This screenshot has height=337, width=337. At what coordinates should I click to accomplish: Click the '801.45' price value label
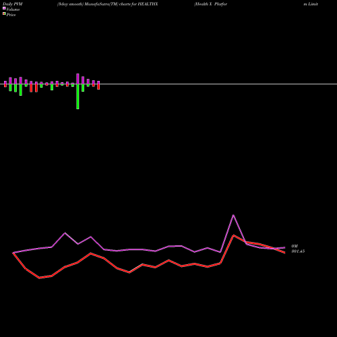point(298,251)
